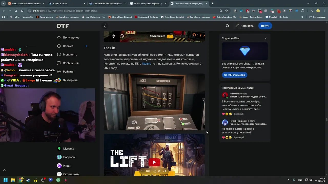Open the browser extensions puzzle icon
Screen dimensions: 328x184
303,11
